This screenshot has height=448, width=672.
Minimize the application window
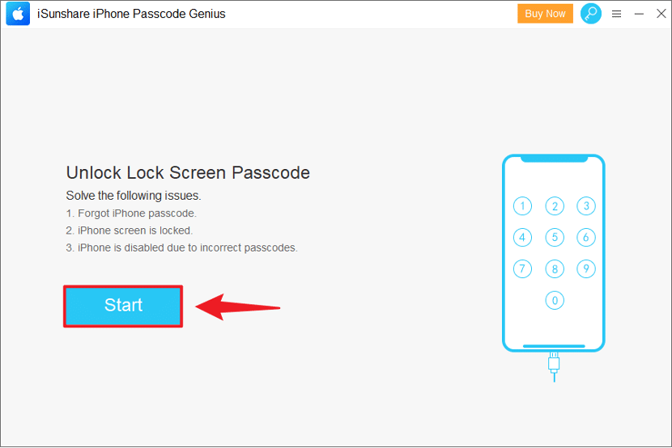(x=639, y=14)
